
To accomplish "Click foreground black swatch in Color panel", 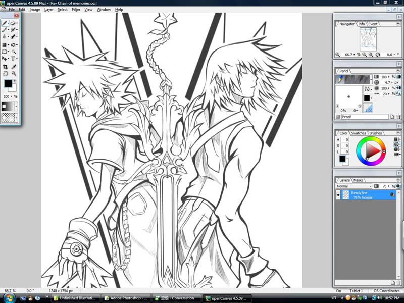I will [x=342, y=159].
